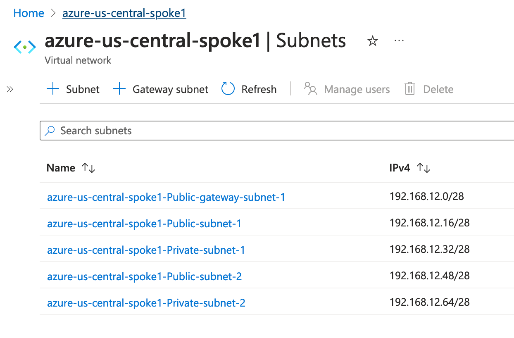
Task: Add a new Subnet
Action: [x=73, y=89]
